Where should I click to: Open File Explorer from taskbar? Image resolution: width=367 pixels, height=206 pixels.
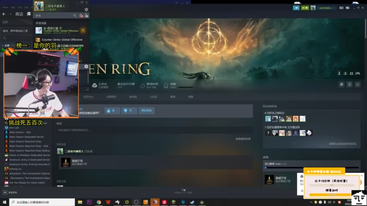tap(80, 202)
